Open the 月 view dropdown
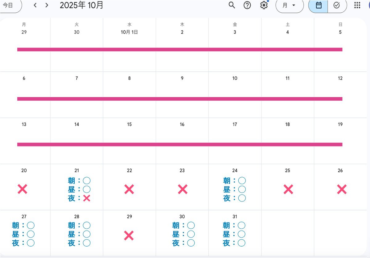The image size is (370, 258). point(289,5)
